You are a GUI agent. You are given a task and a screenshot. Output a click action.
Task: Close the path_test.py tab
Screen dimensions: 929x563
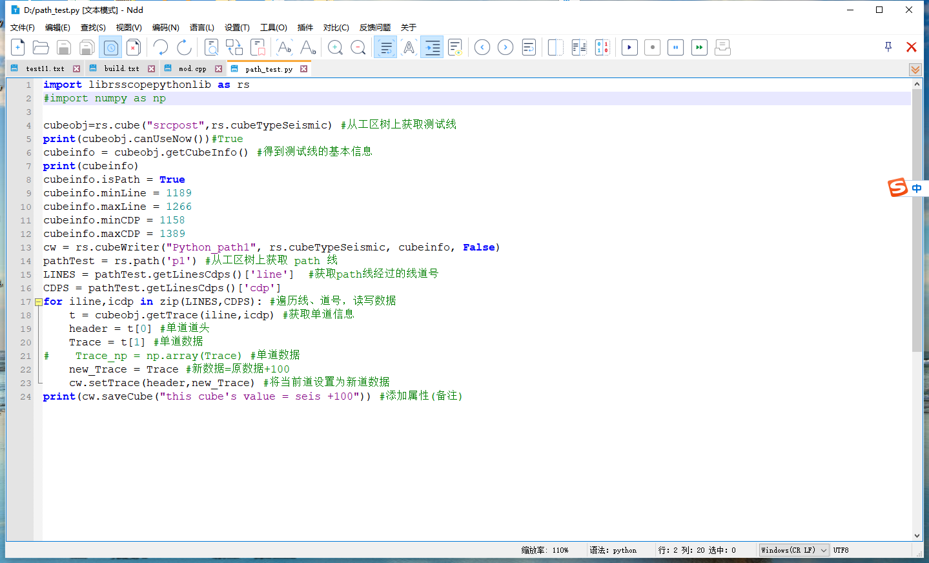(x=304, y=68)
